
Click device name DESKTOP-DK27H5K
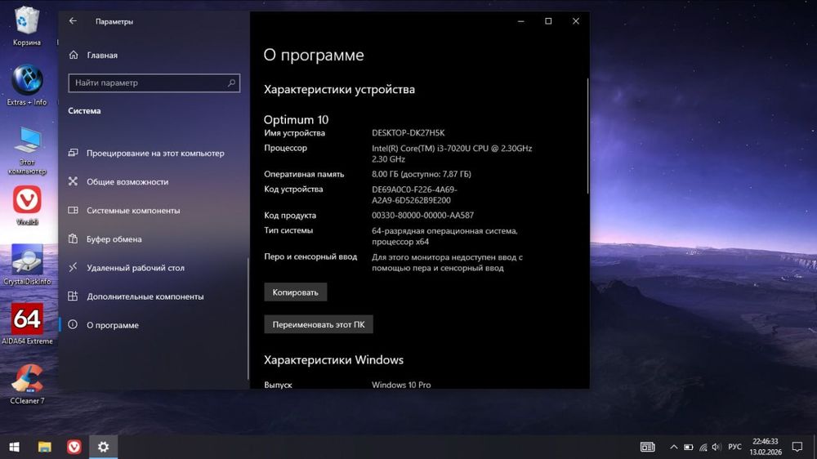[408, 133]
